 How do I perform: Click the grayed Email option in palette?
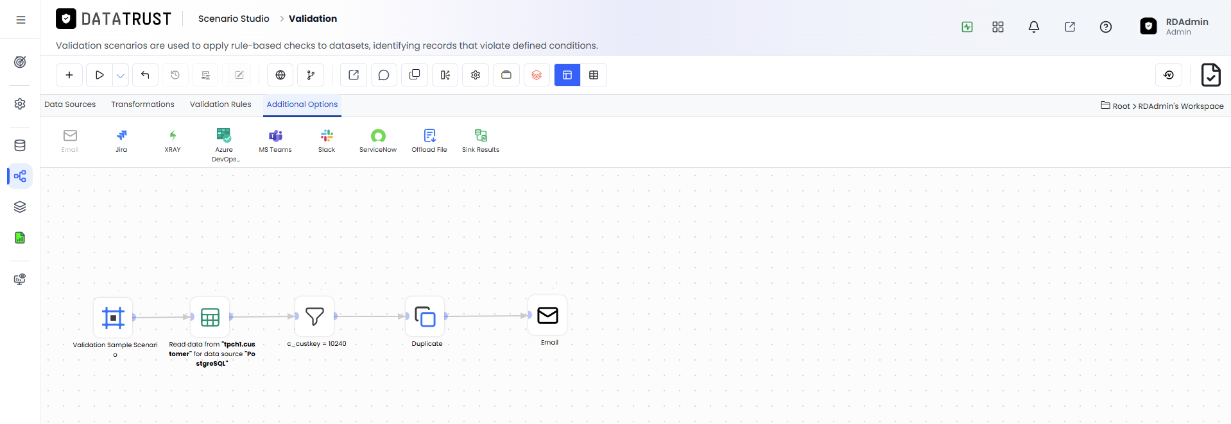(x=70, y=141)
